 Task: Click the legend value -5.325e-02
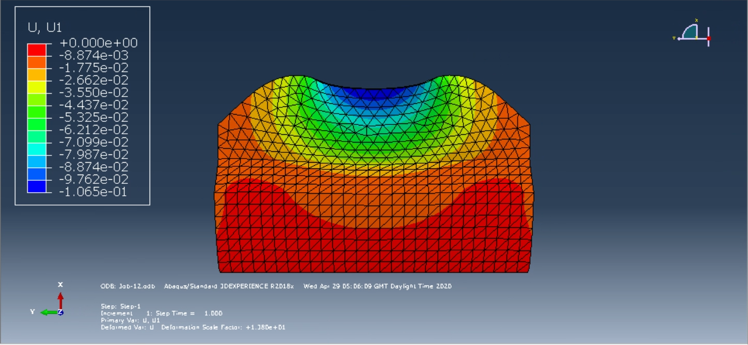[x=94, y=118]
